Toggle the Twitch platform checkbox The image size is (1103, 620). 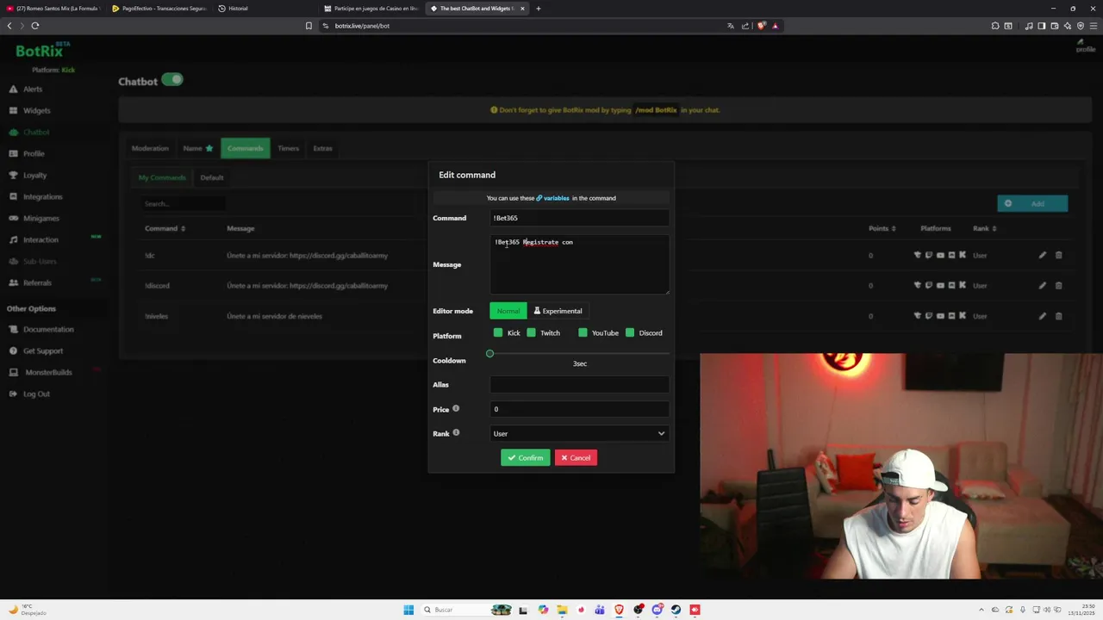click(531, 332)
